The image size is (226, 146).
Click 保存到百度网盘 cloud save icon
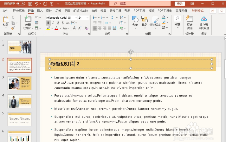pyautogui.click(x=204, y=23)
